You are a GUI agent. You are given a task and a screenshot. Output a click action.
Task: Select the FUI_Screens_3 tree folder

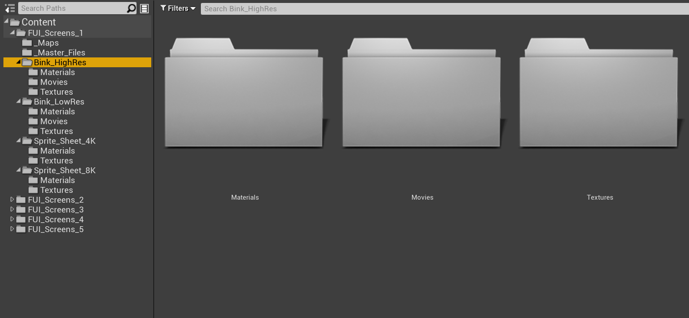point(55,210)
